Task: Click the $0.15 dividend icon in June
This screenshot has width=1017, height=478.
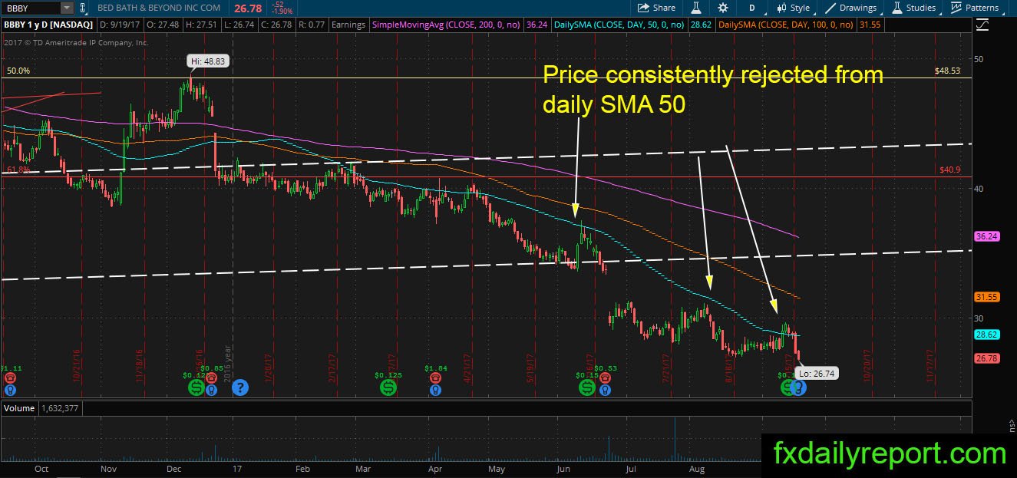Action: (x=587, y=388)
